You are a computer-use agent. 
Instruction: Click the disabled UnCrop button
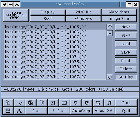click(59, 110)
